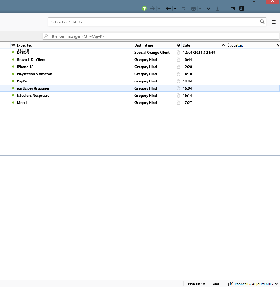Screen dimensions: 280x287
Task: Toggle read status of the PayPal message
Action: click(13, 81)
